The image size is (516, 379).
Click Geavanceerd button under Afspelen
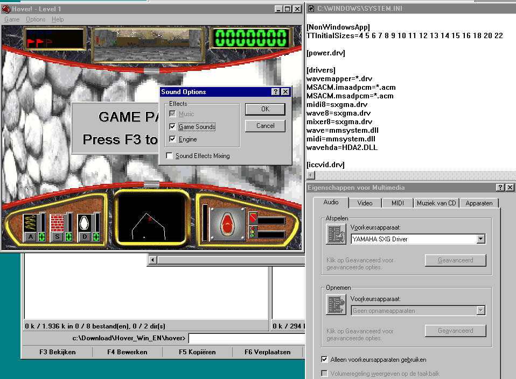(456, 260)
